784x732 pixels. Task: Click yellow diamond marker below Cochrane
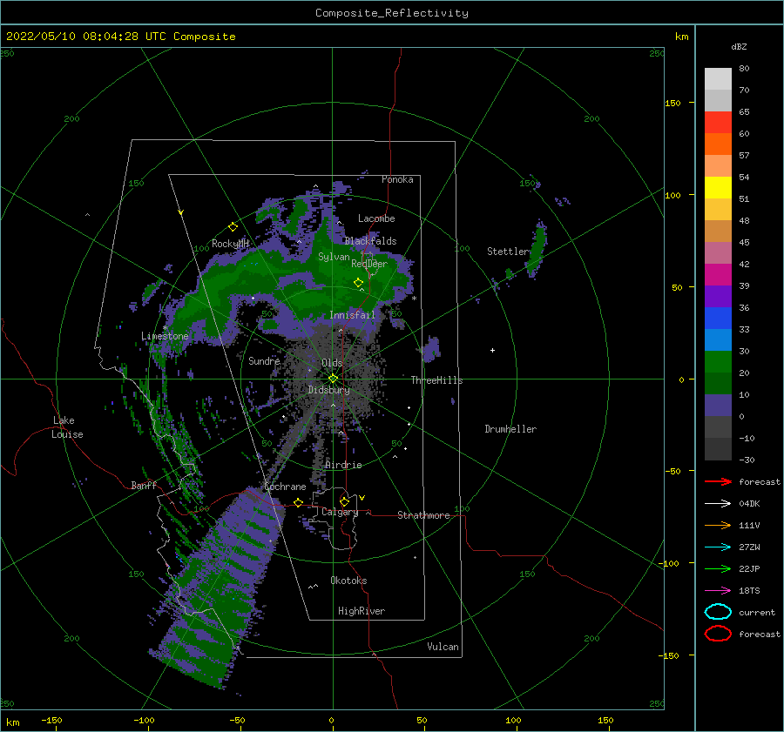298,502
